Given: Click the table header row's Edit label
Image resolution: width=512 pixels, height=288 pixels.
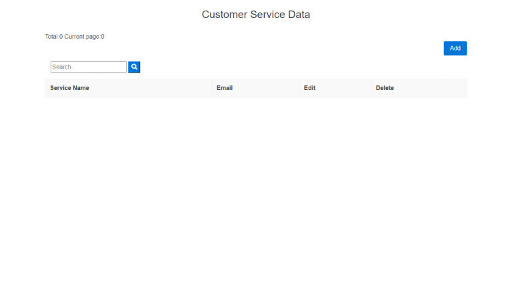Looking at the screenshot, I should pyautogui.click(x=309, y=88).
